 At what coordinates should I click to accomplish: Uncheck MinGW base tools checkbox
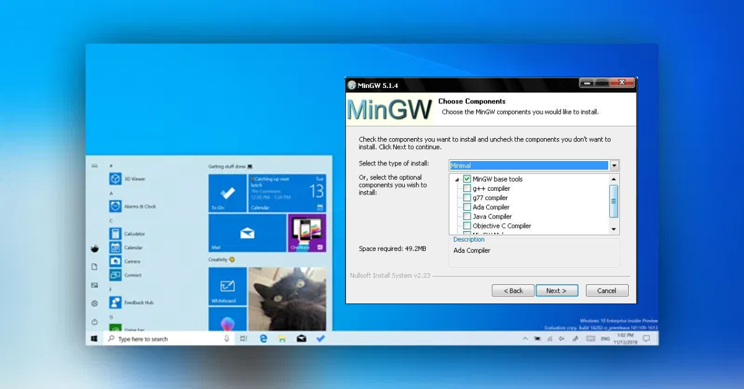[467, 179]
